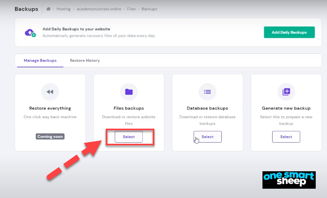Switch to the Restore History tab

85,60
